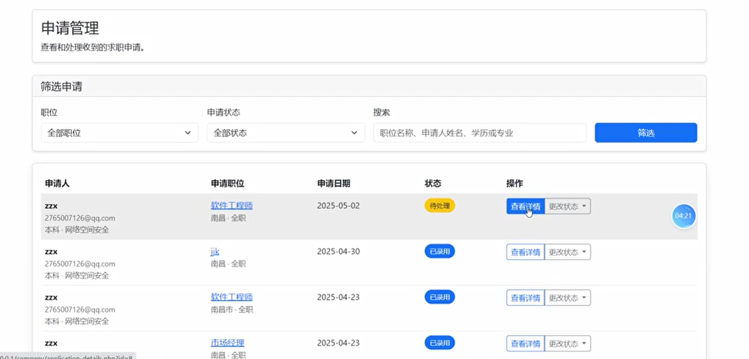Viewport: 749px width, 359px height.
Task: Open the 全部状态 dropdown
Action: click(x=285, y=133)
